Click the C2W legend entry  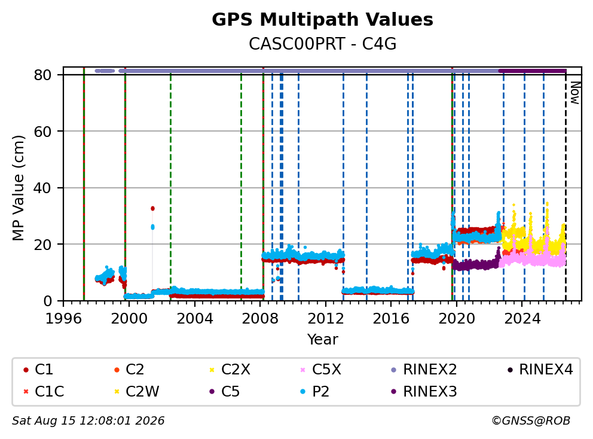coord(136,391)
